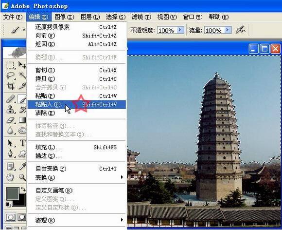Click the pagoda image canvas
Image resolution: width=282 pixels, height=230 pixels.
(204, 141)
